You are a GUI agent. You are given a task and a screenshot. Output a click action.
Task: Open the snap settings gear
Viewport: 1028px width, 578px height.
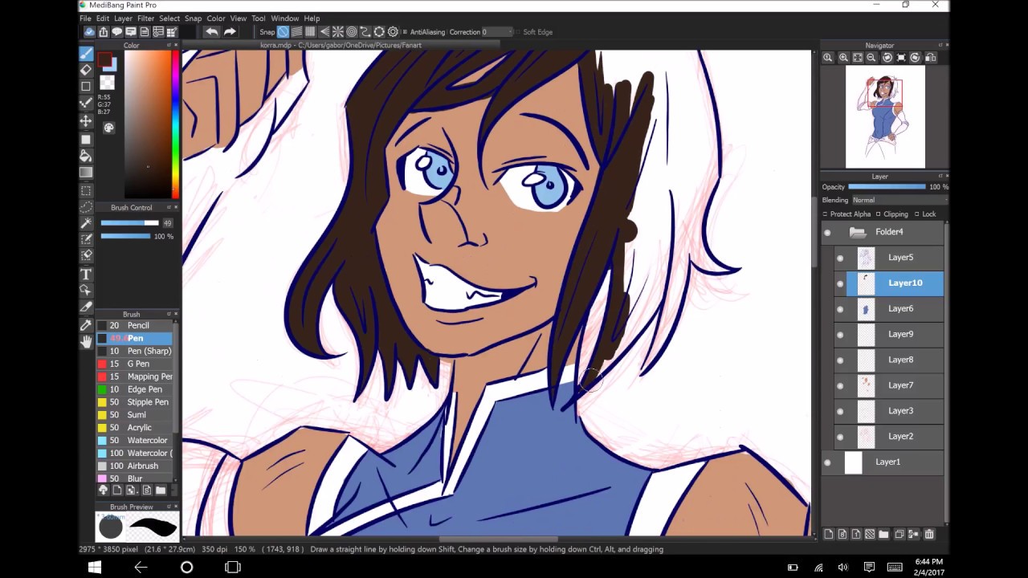[x=393, y=32]
